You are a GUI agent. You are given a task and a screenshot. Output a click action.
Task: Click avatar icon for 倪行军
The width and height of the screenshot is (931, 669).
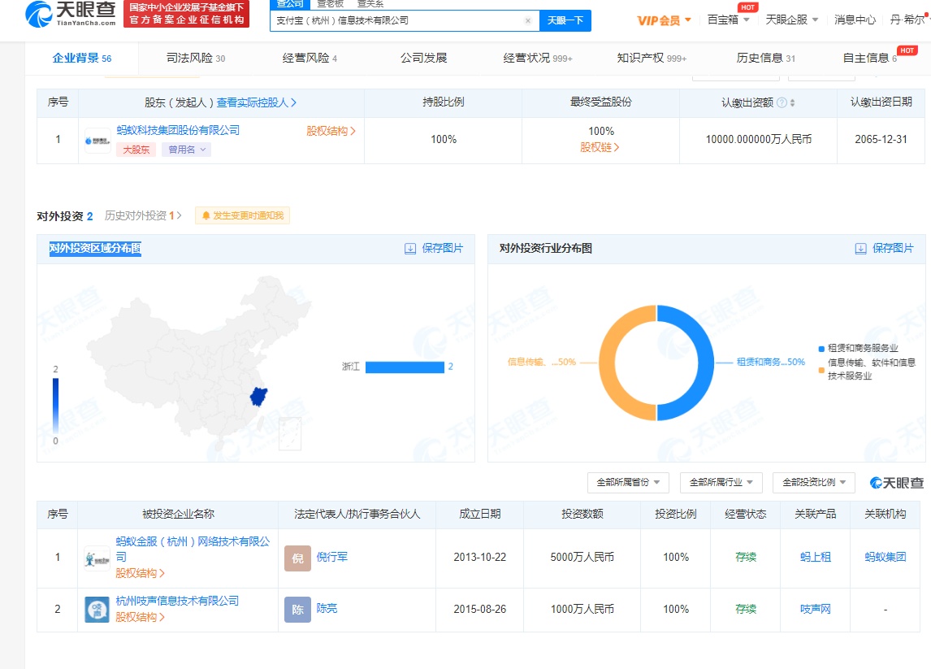pos(297,558)
